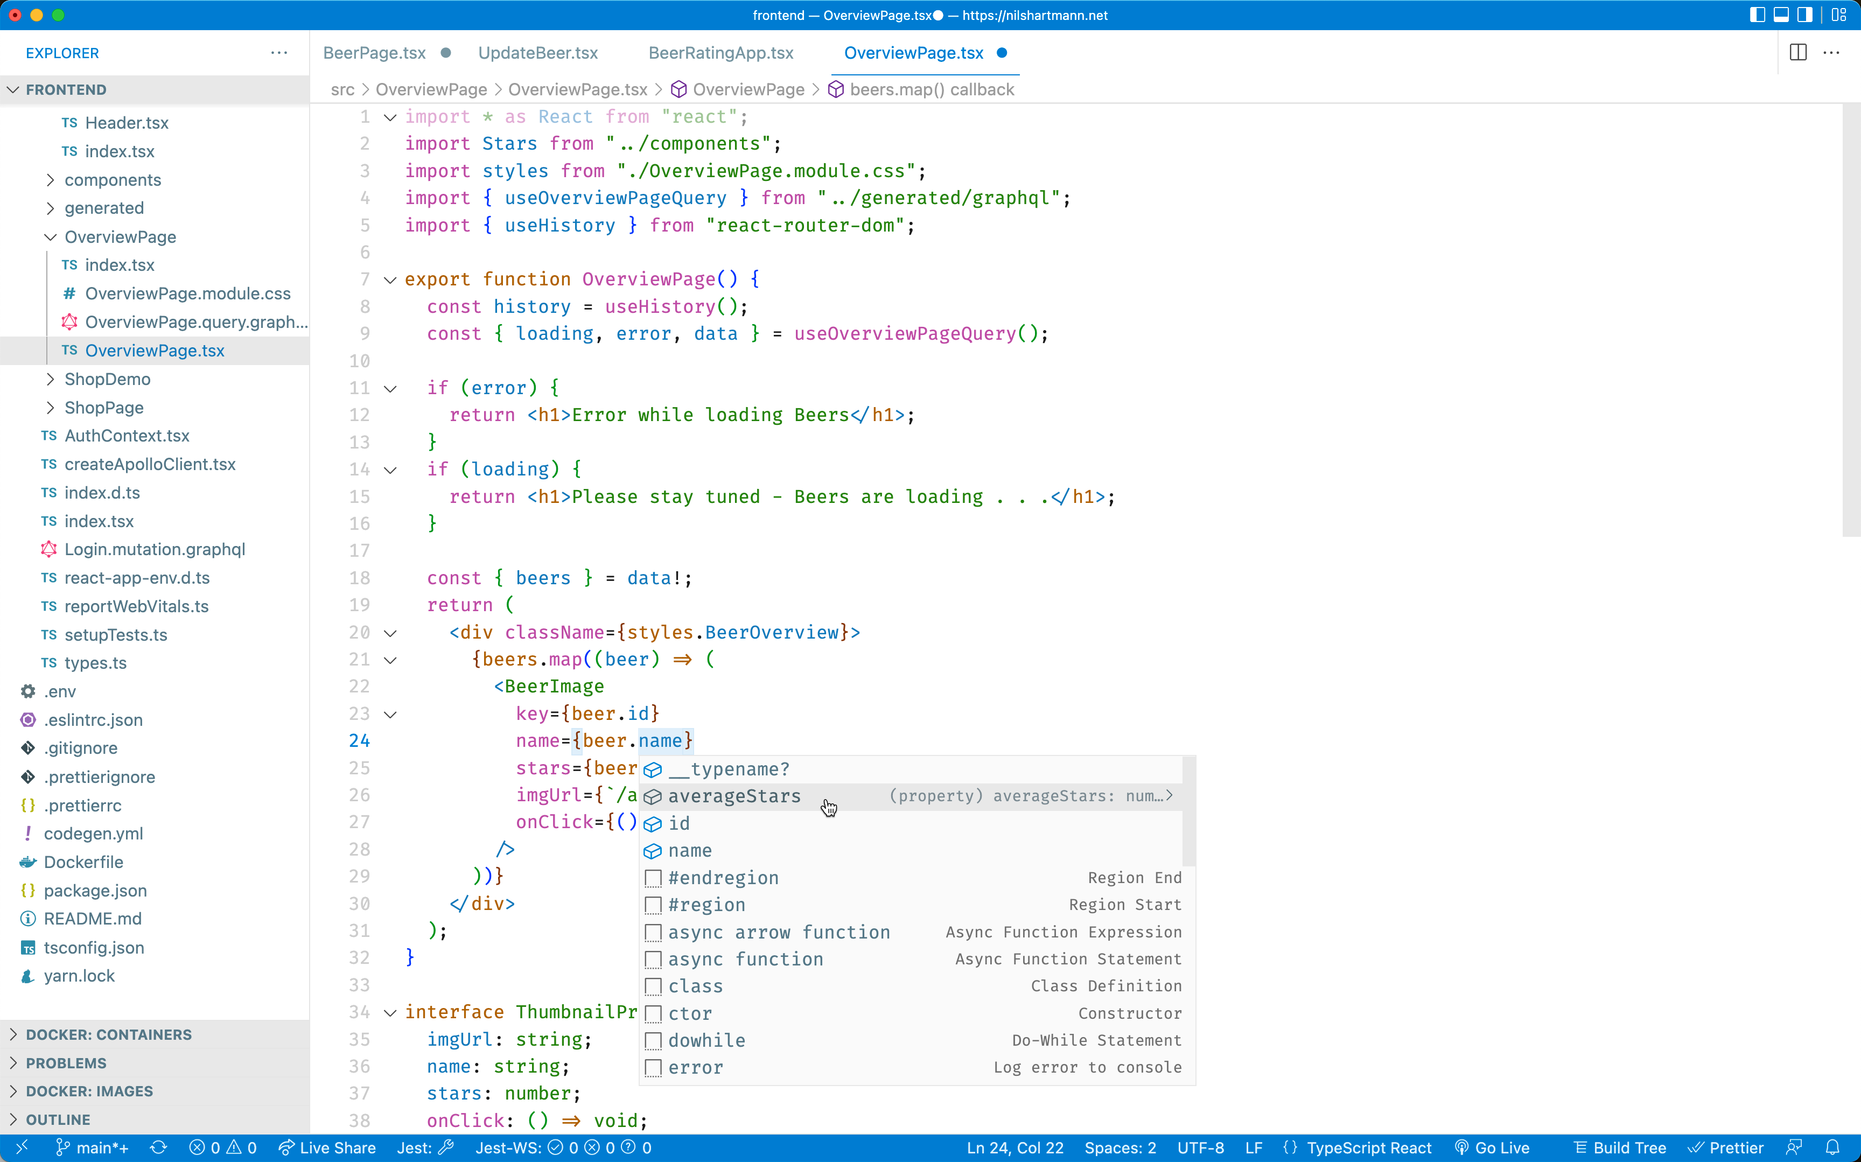Screen dimensions: 1861x1162
Task: Toggle bottom panel layout icon
Action: pyautogui.click(x=1781, y=15)
